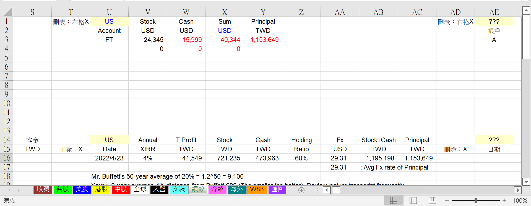The height and width of the screenshot is (206, 531).
Task: Switch to Page Layout view
Action: (413, 200)
